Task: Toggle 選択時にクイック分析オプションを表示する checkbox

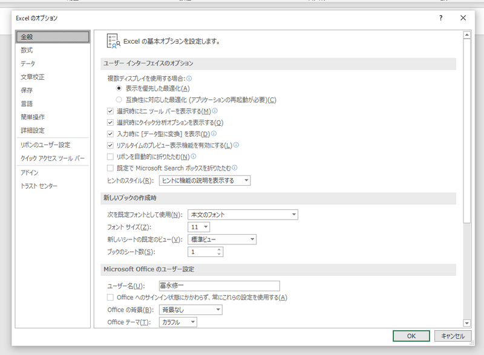Action: pyautogui.click(x=110, y=122)
